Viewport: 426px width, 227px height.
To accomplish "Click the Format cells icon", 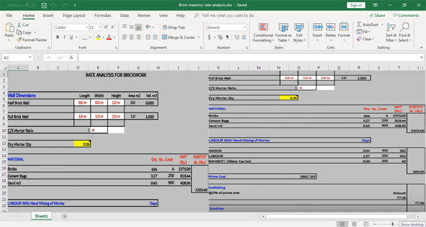I will (344, 27).
